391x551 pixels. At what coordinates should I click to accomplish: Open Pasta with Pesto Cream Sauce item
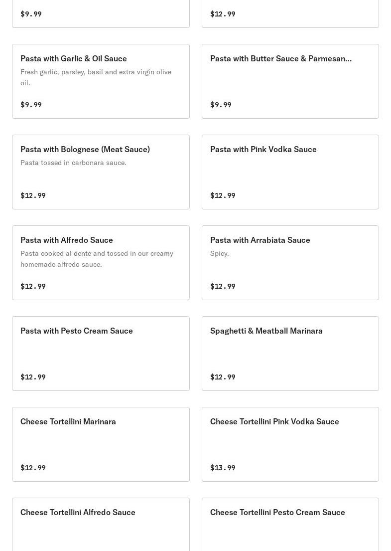[x=101, y=354]
